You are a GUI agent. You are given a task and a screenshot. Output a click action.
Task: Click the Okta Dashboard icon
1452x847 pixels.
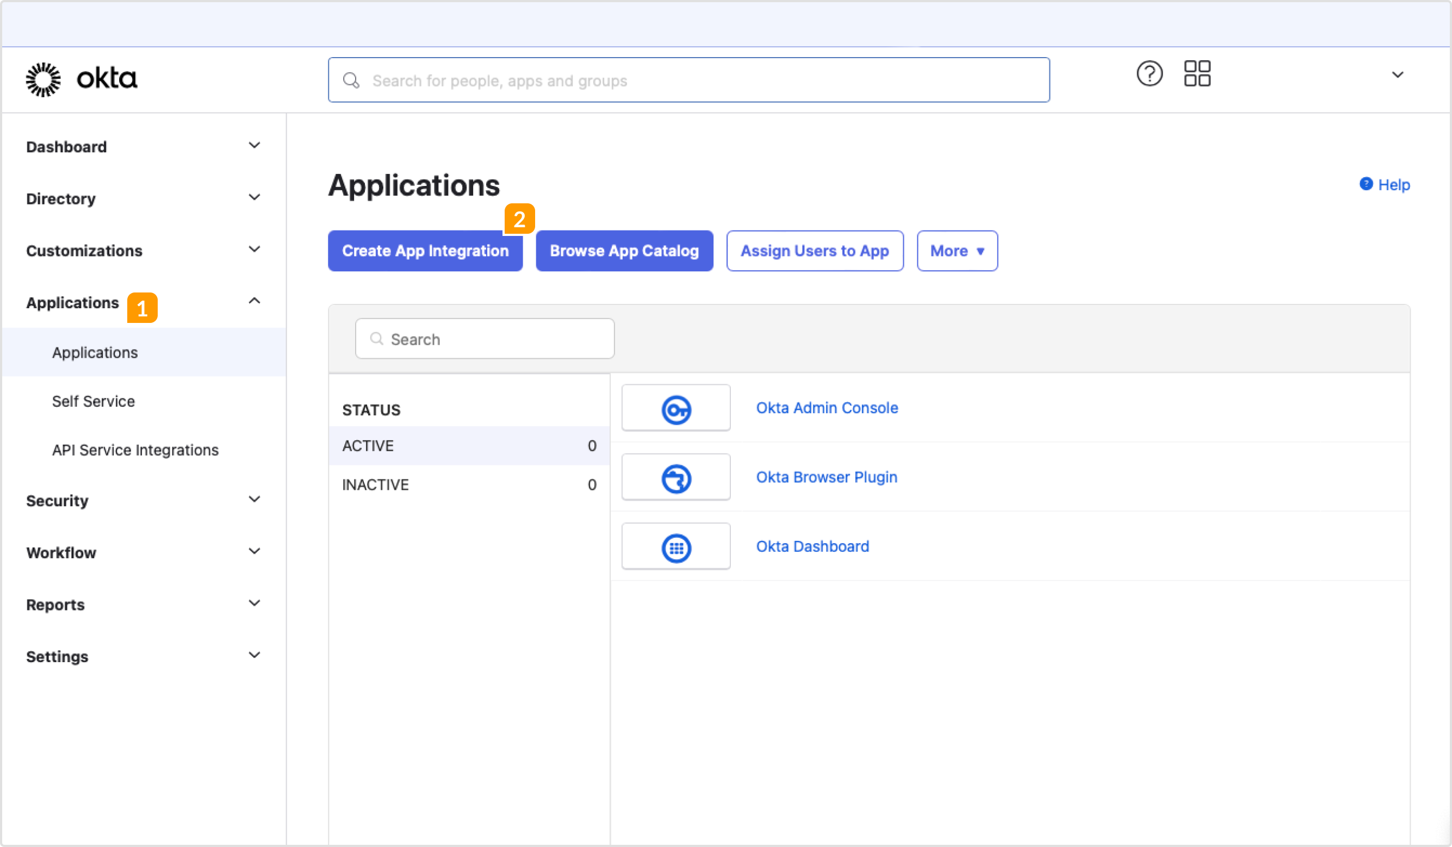coord(675,545)
